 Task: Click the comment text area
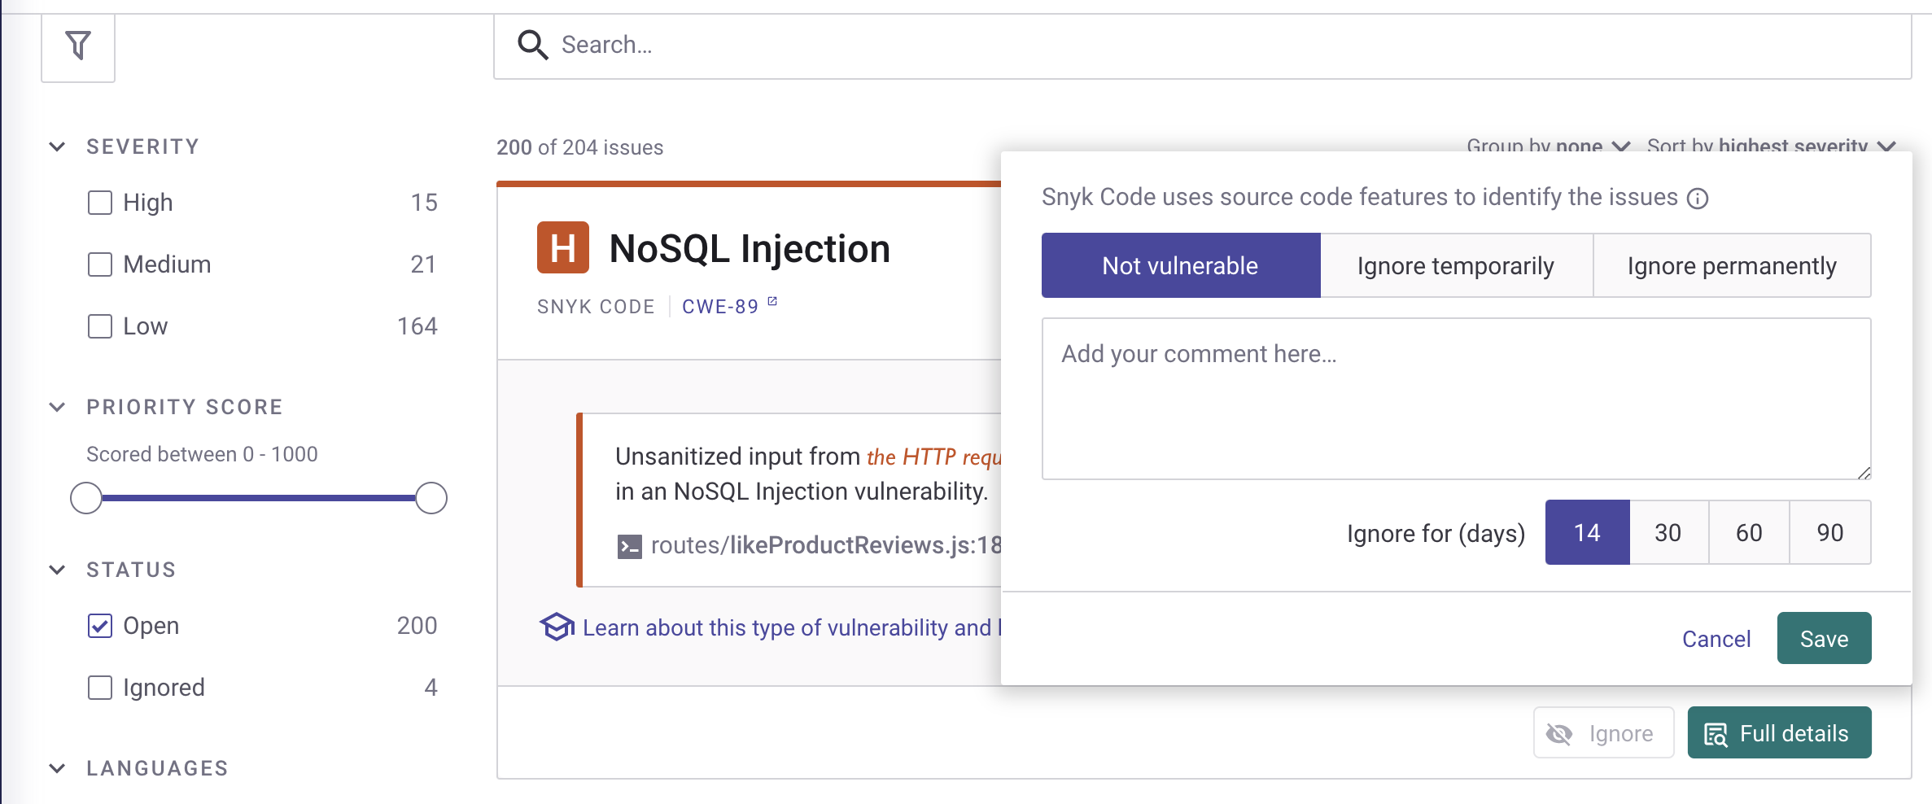coord(1456,399)
